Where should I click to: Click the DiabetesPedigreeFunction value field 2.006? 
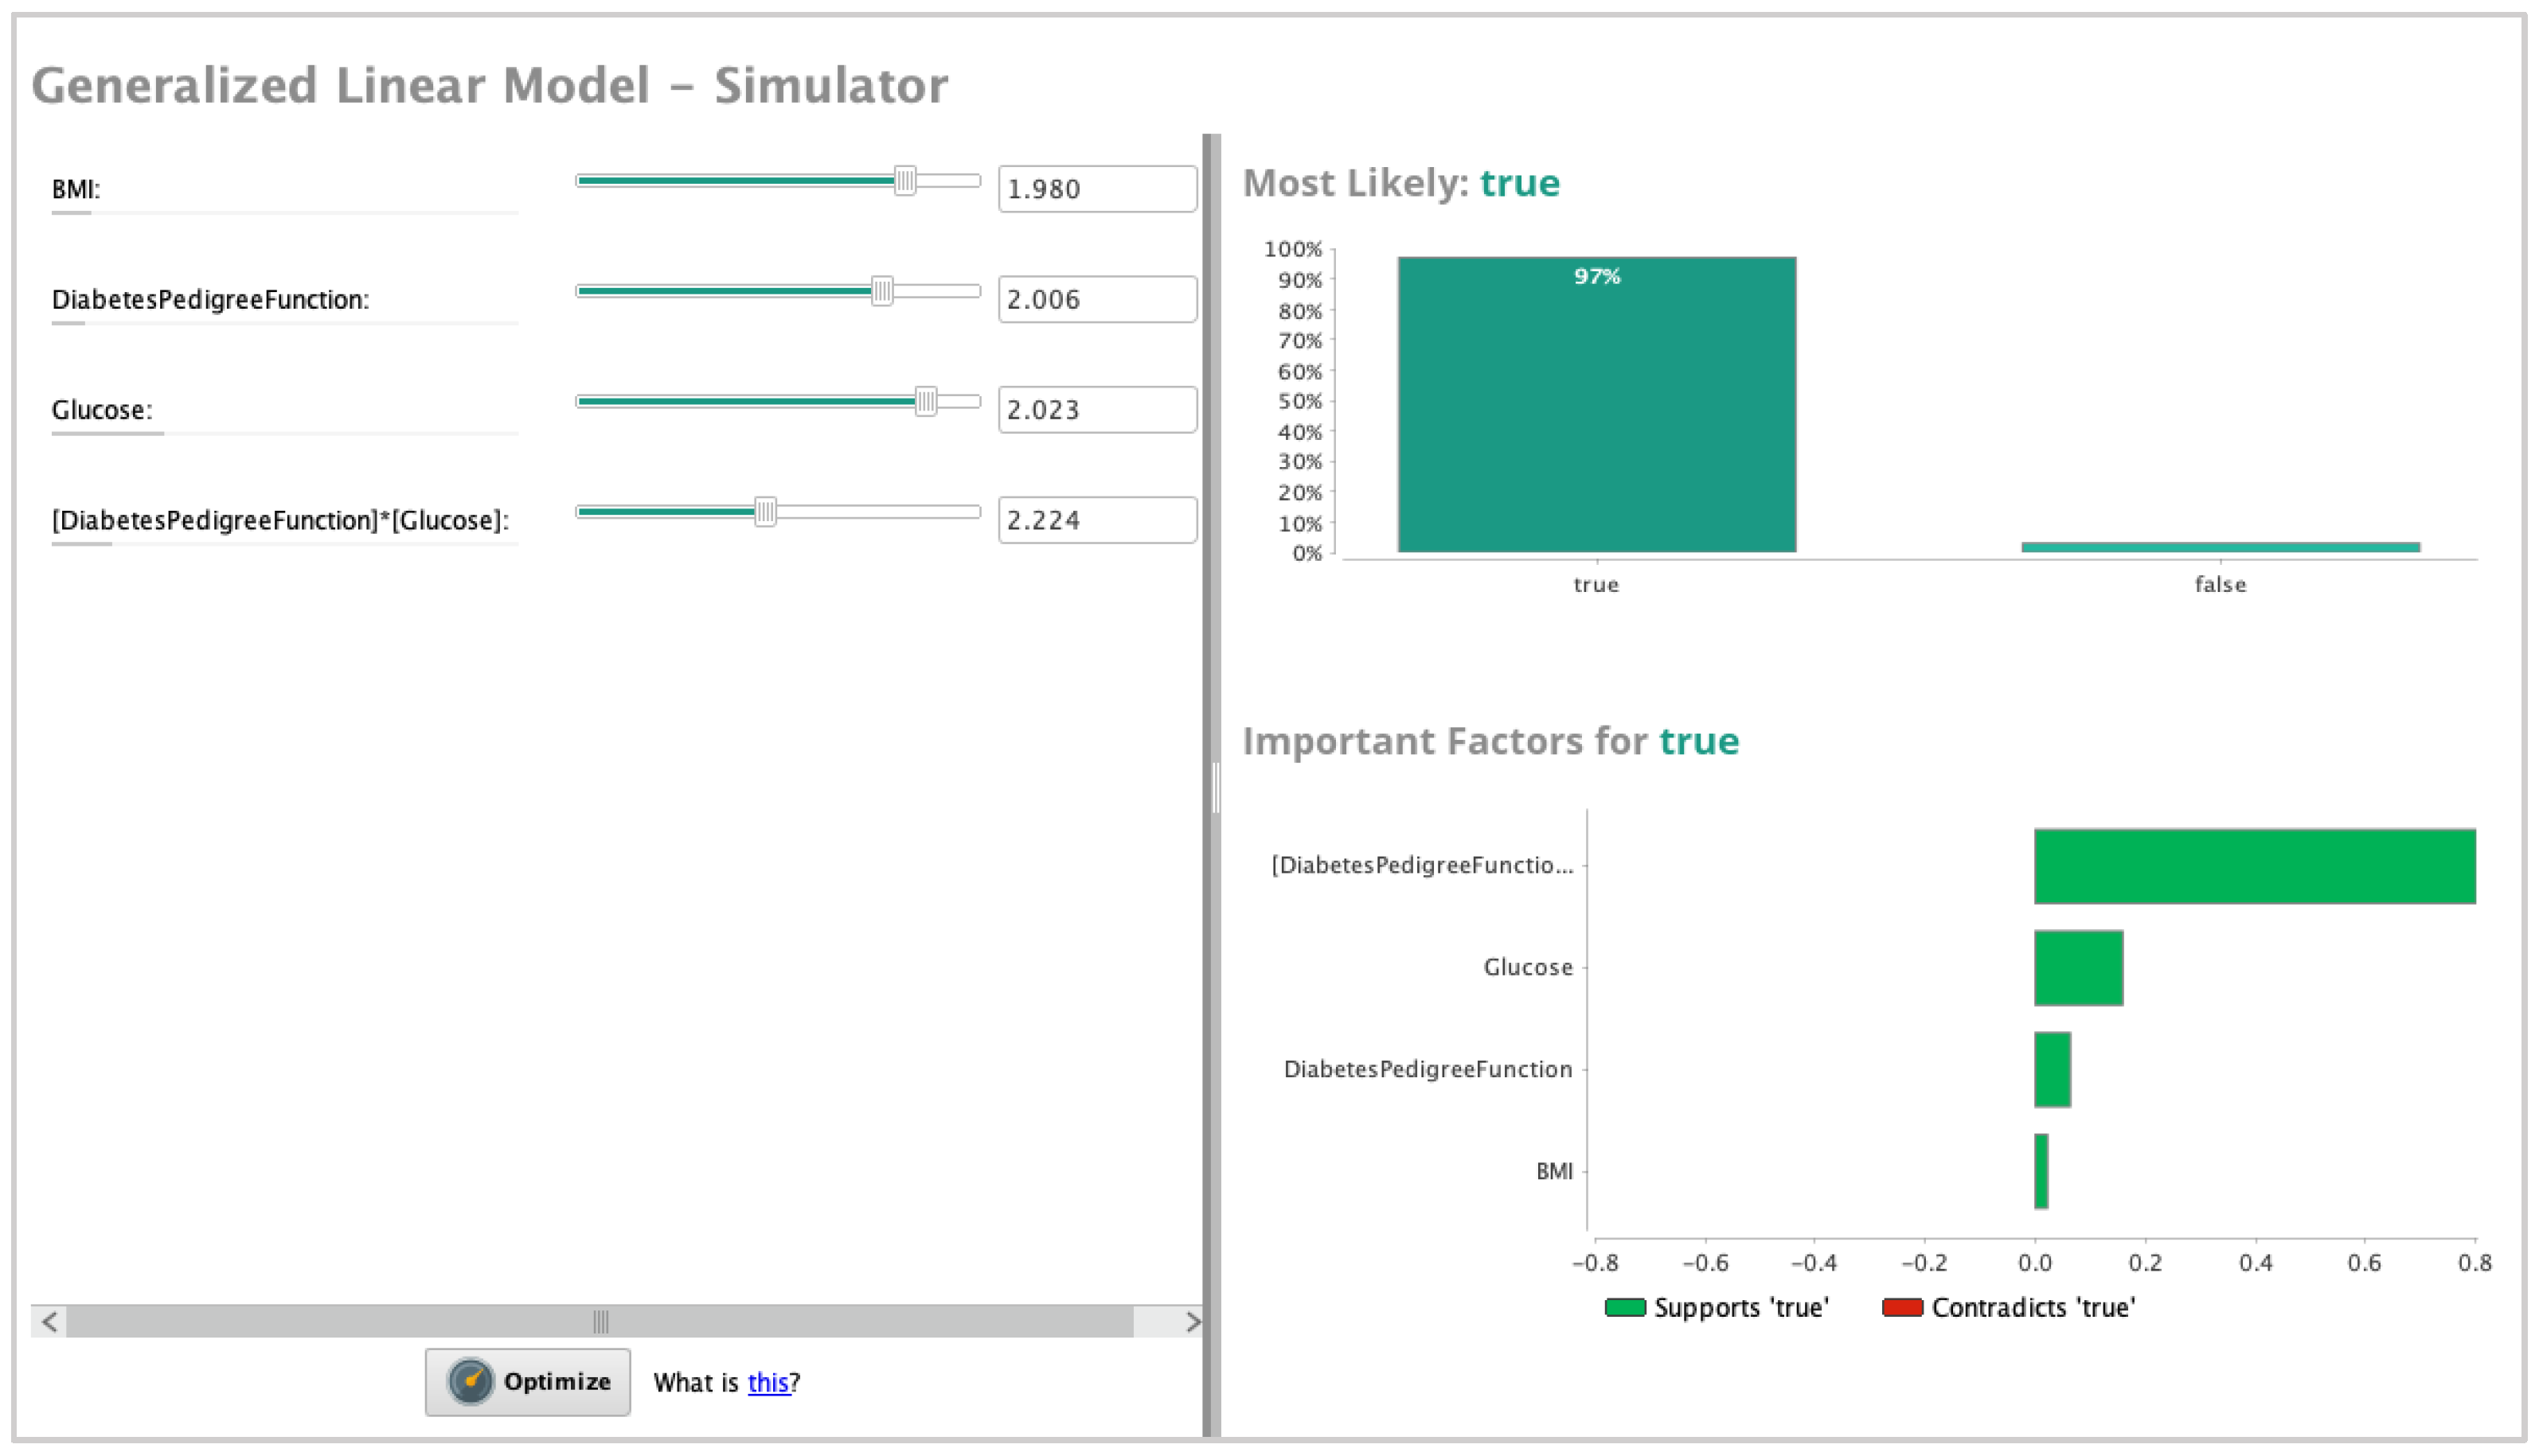(1096, 299)
